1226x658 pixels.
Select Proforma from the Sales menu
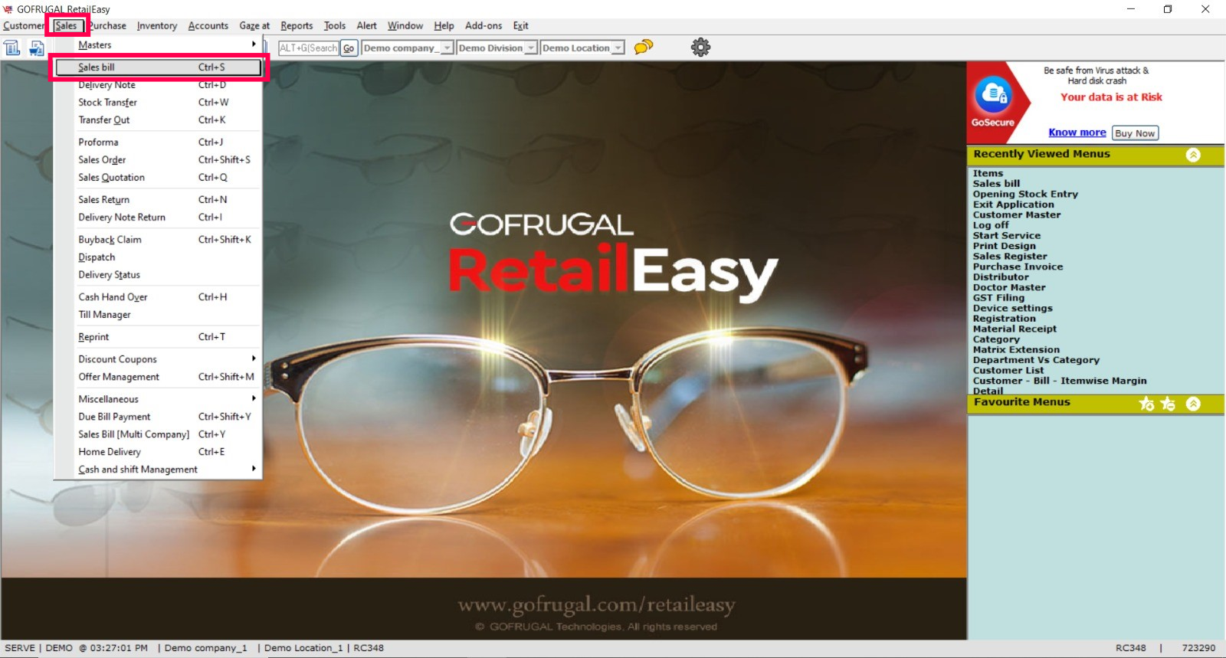pos(159,142)
